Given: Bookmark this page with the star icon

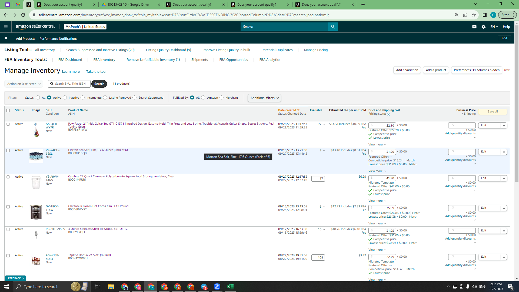Looking at the screenshot, I should pyautogui.click(x=474, y=15).
